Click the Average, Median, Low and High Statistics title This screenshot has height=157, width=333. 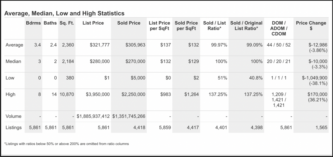click(64, 14)
